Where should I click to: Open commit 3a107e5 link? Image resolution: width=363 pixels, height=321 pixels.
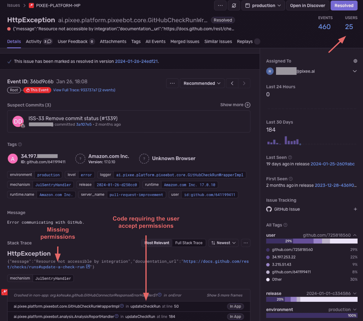[x=84, y=125]
